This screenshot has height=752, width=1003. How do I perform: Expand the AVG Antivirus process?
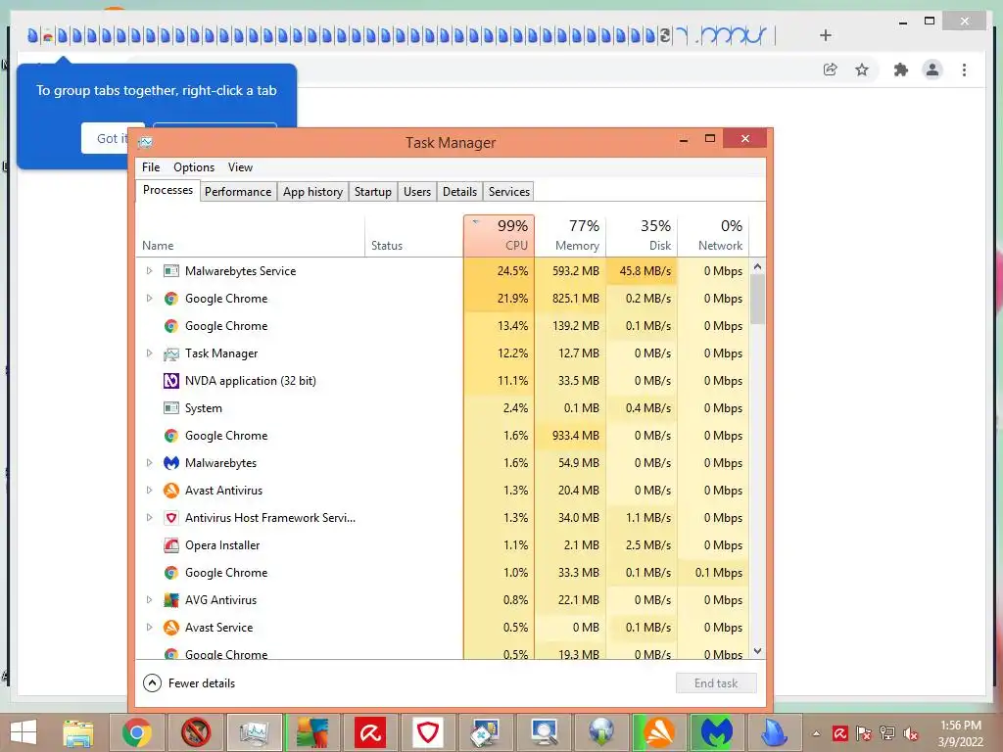149,600
